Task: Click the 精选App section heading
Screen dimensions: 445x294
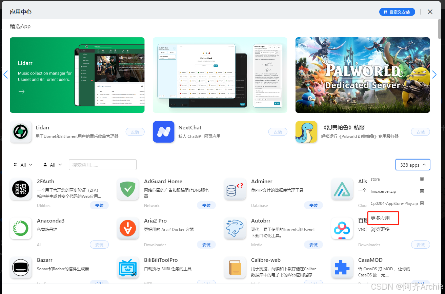Action: click(20, 26)
